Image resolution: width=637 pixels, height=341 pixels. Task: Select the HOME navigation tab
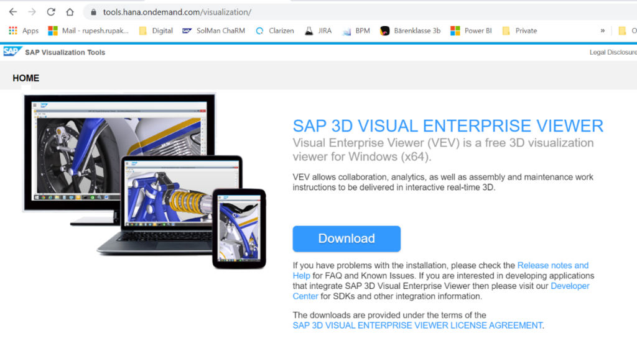[x=26, y=78]
